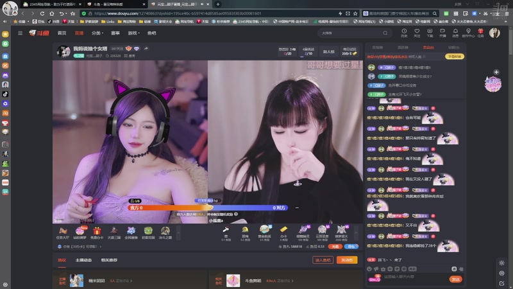Open the 任务 red gift icon
The image size is (513, 289).
(x=480, y=33)
